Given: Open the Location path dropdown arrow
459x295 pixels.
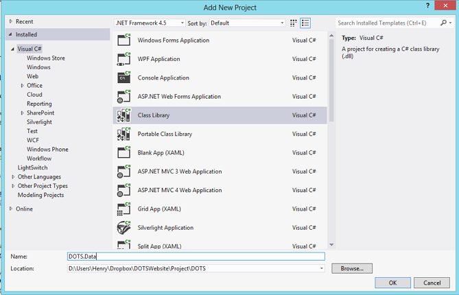Looking at the screenshot, I should (x=321, y=268).
